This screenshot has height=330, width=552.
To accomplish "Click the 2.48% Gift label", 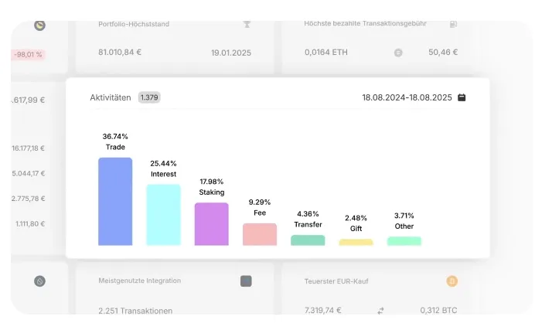I will pyautogui.click(x=356, y=223).
